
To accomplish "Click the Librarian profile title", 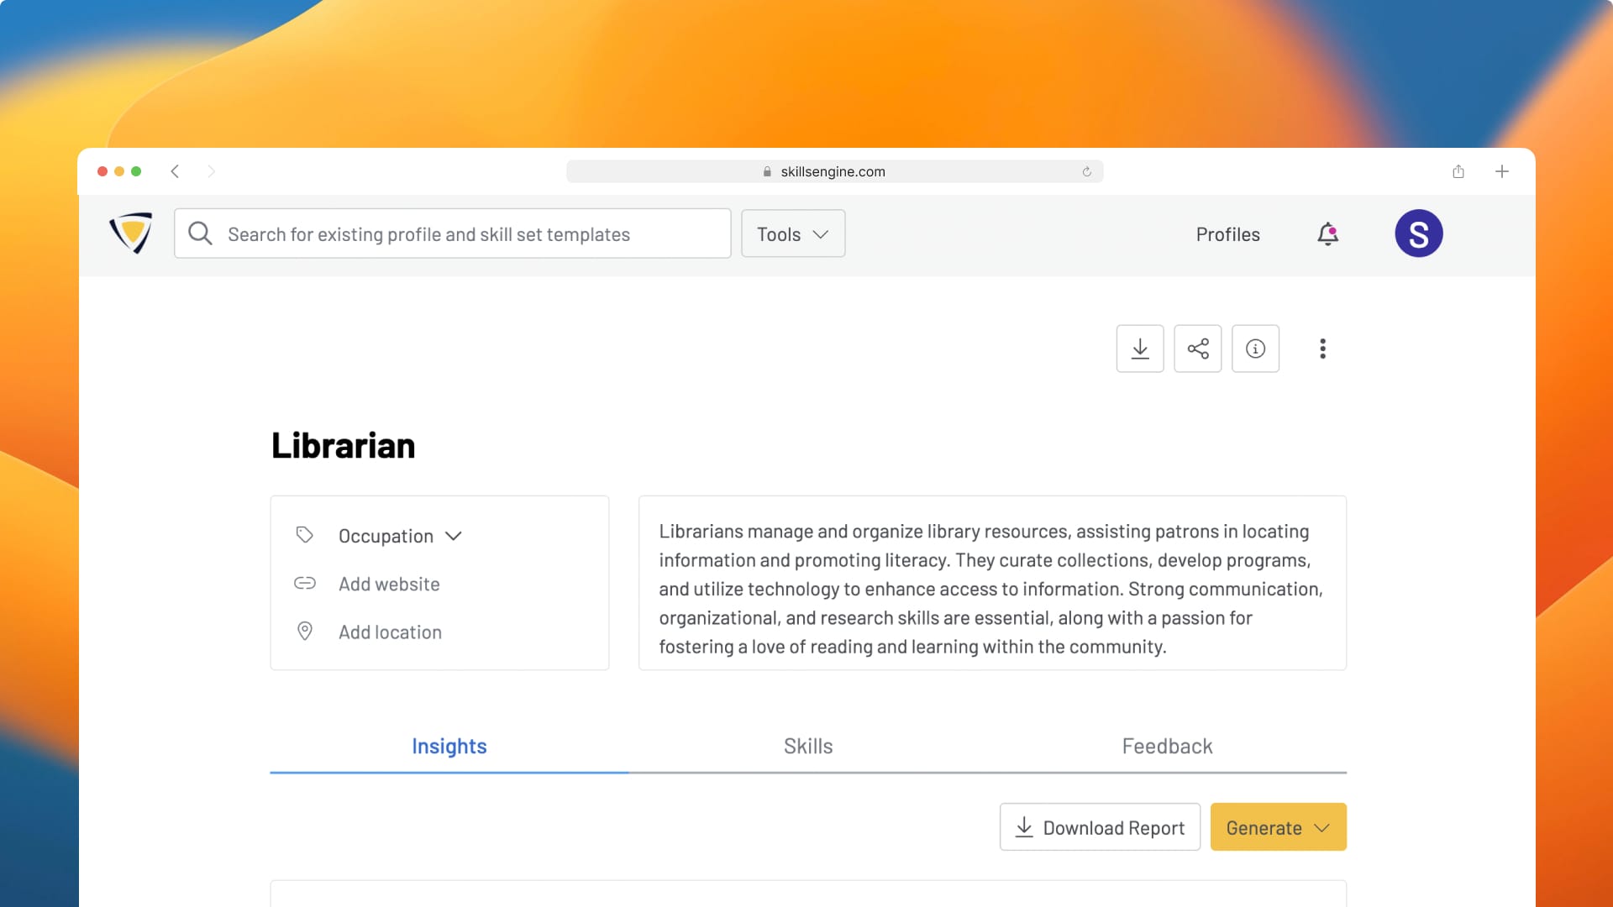I will point(343,445).
